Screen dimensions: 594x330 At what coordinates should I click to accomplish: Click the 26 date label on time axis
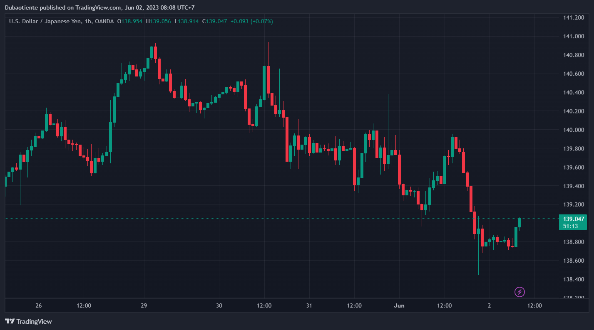pos(39,305)
